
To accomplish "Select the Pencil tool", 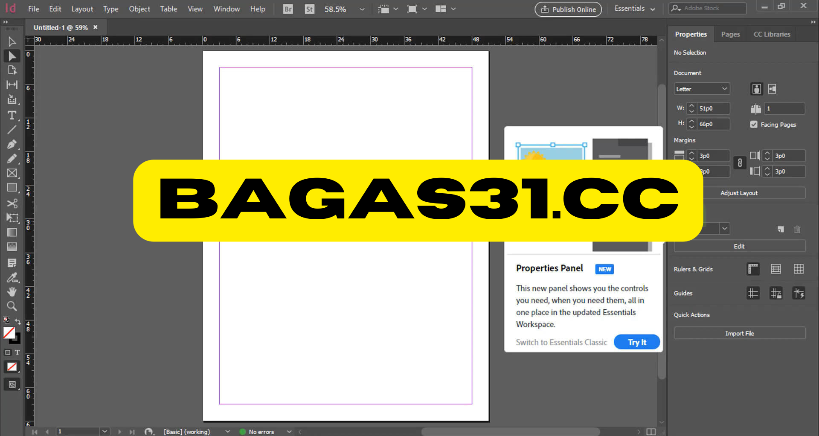I will click(x=12, y=159).
